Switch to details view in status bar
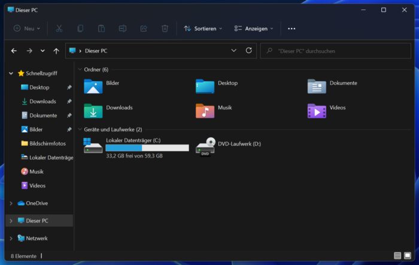 point(397,255)
